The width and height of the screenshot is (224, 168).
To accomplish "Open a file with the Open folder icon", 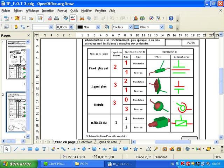I will pos(17,18).
